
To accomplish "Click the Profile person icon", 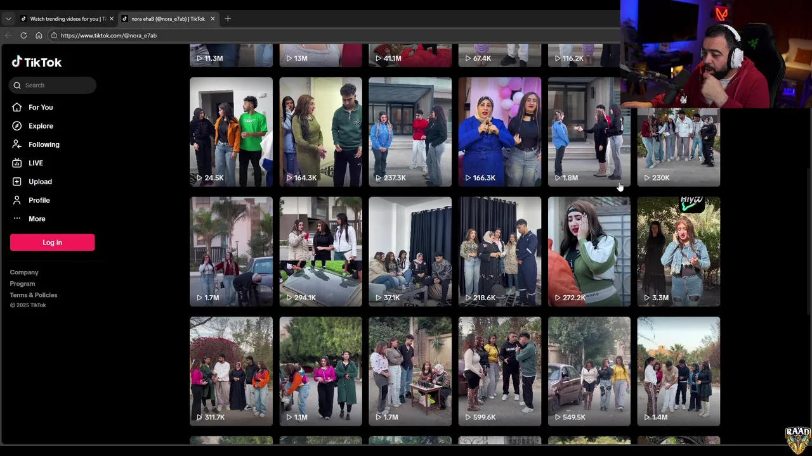I will tap(17, 200).
